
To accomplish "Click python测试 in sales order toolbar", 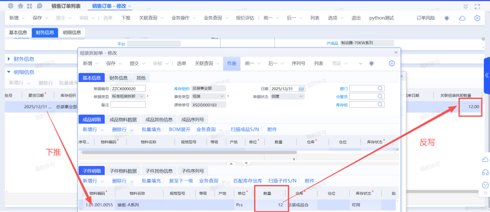I will pyautogui.click(x=382, y=18).
